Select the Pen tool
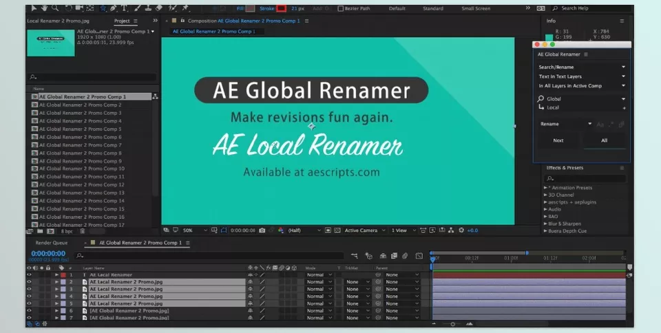Viewport: 661px width, 333px height. [114, 8]
